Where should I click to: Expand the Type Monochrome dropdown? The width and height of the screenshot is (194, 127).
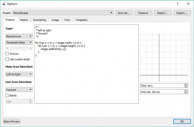tap(19, 36)
